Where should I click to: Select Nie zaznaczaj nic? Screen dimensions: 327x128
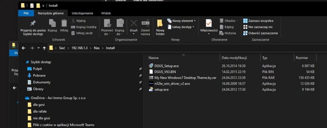(258, 27)
